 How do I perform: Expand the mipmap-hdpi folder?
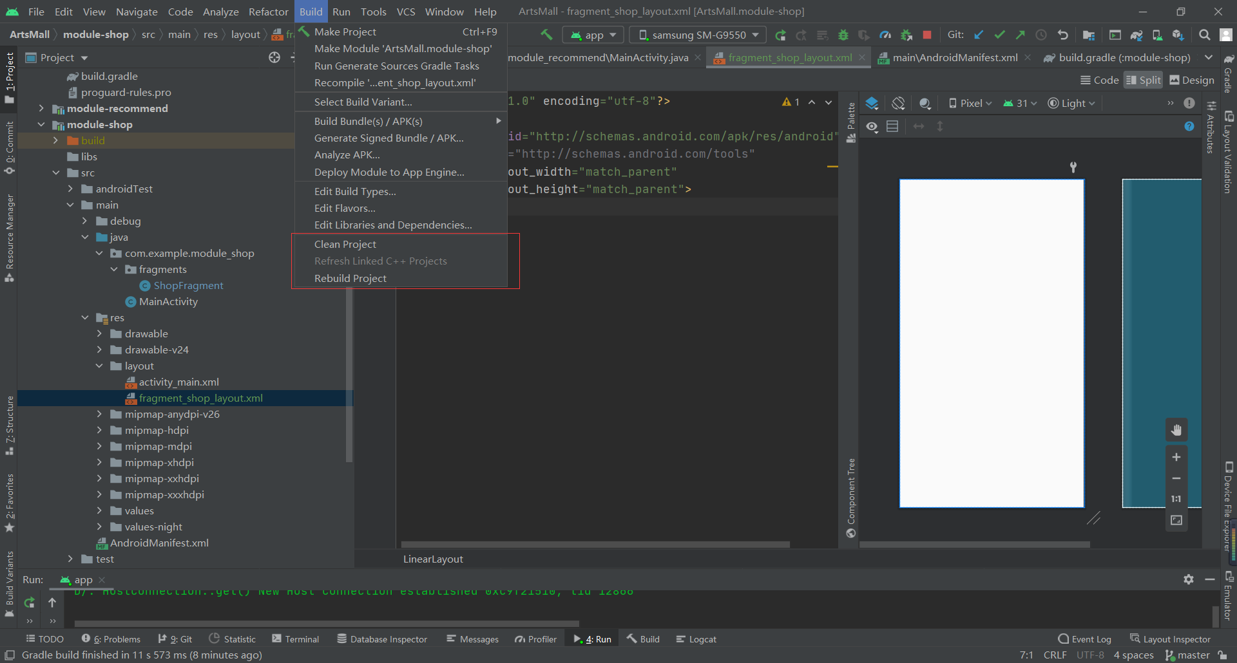click(x=99, y=430)
